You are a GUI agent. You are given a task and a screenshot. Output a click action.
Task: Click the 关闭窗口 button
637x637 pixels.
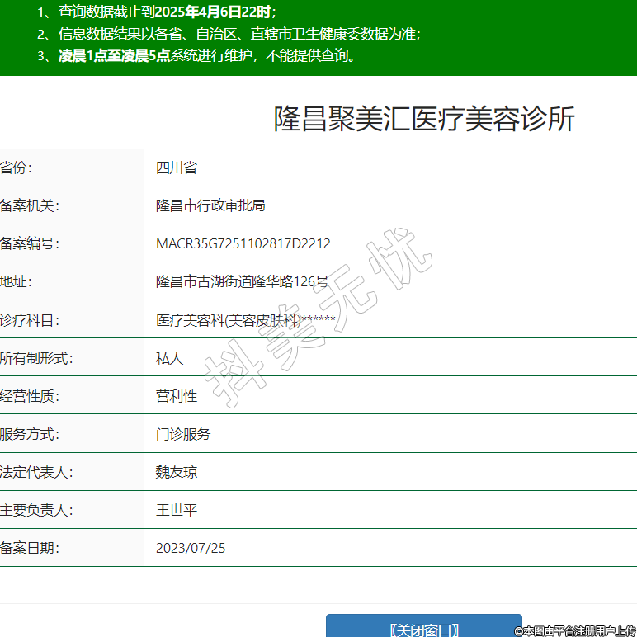click(423, 628)
